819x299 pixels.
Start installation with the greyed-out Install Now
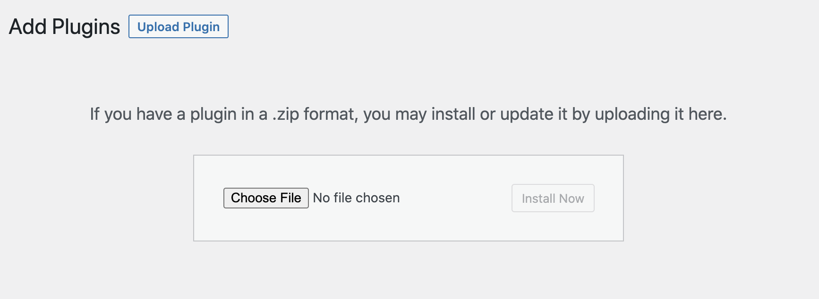(553, 199)
